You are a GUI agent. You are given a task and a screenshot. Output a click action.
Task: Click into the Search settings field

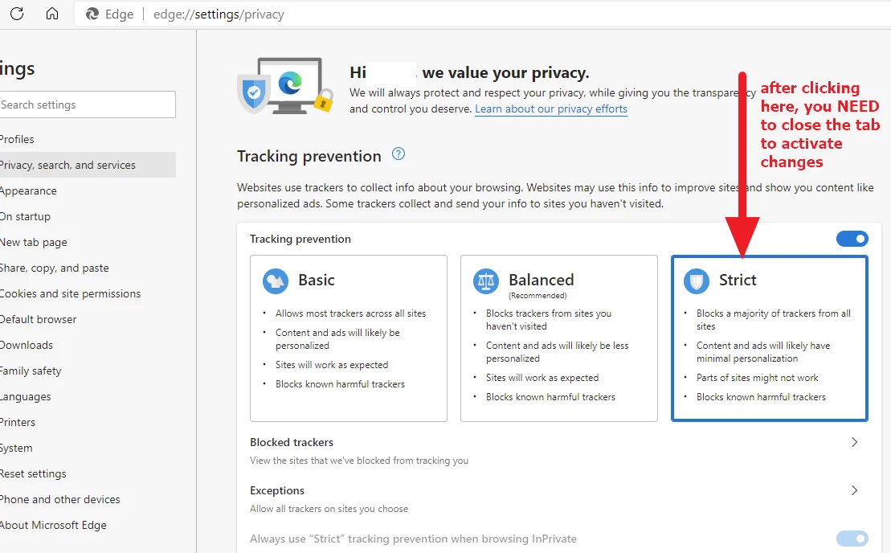point(87,104)
